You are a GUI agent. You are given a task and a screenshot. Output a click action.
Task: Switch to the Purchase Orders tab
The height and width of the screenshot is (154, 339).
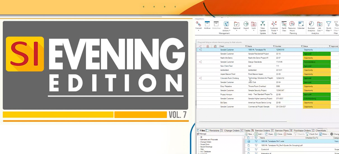(301, 130)
